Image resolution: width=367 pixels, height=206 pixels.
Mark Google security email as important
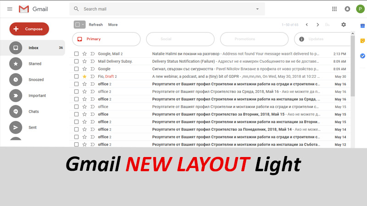tap(93, 69)
